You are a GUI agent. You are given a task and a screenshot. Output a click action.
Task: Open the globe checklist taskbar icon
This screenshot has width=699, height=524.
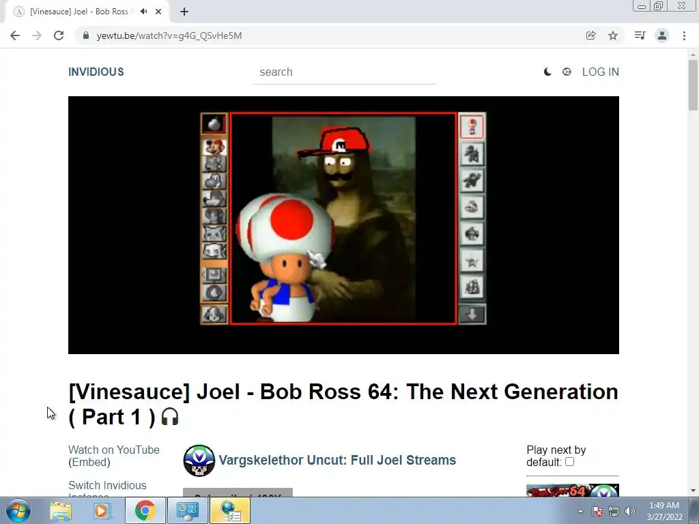[230, 510]
